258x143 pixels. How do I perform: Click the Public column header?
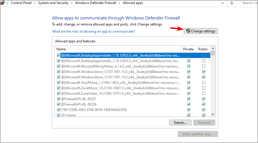pyautogui.click(x=203, y=49)
